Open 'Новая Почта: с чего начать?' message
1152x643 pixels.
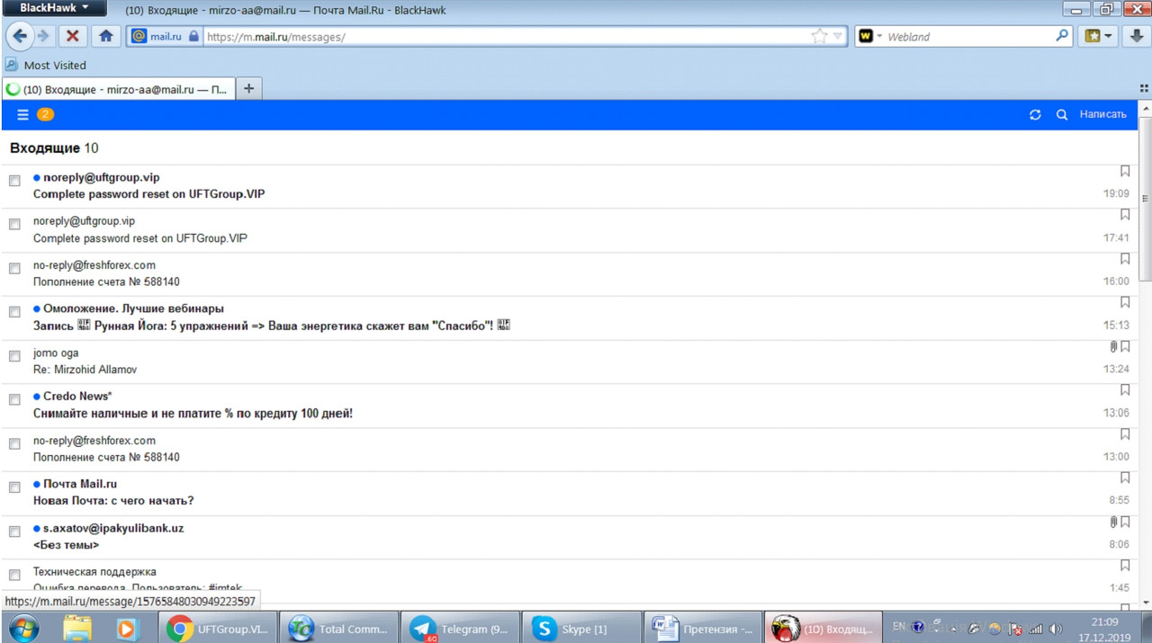coord(113,501)
